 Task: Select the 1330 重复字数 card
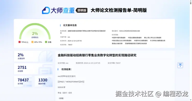[44, 81]
